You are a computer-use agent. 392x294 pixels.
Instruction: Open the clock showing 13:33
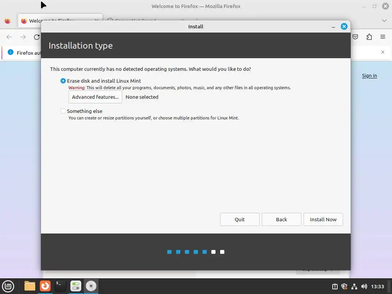coord(377,286)
